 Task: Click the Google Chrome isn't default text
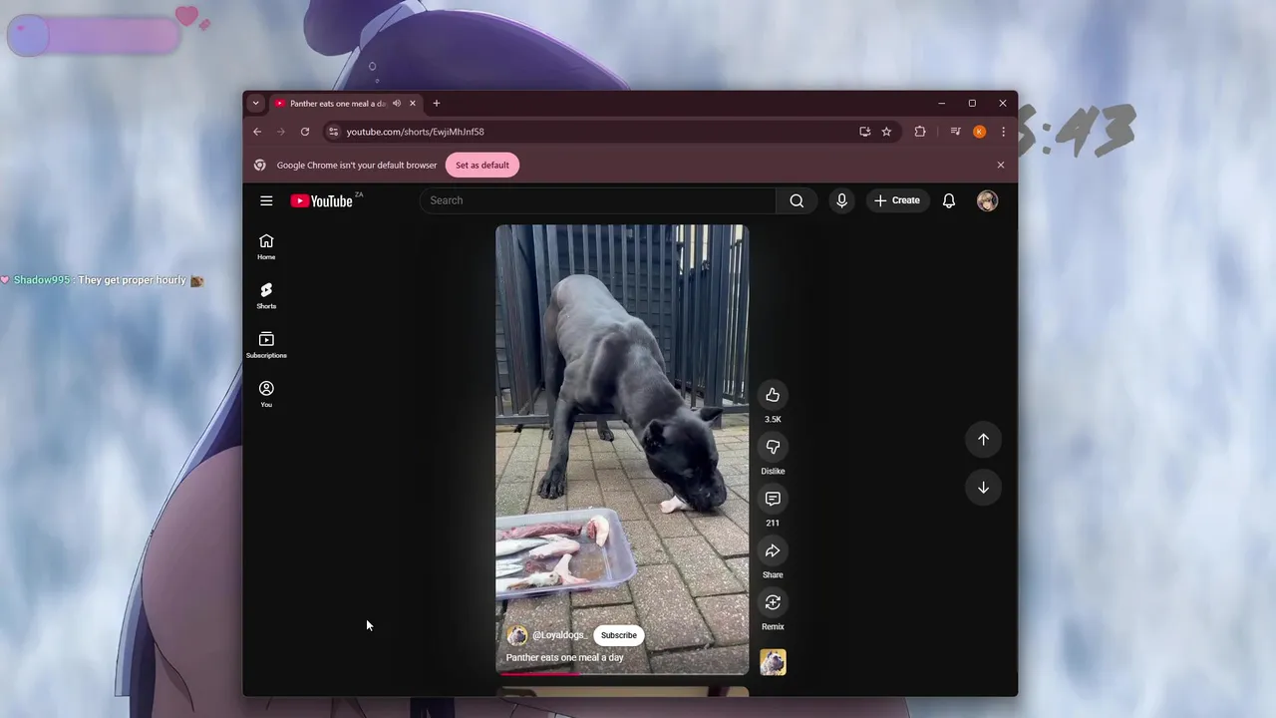pos(357,166)
